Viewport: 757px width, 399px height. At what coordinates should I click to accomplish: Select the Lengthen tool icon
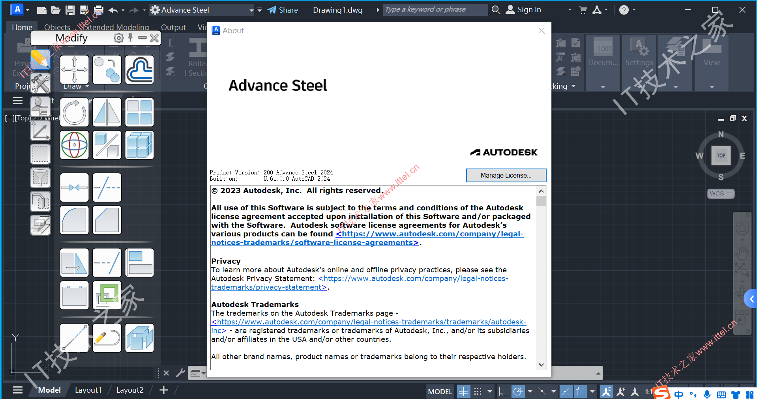pos(74,338)
